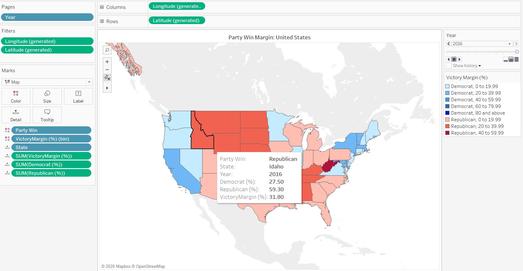Open the Year value dropdown
The image size is (523, 271).
click(x=510, y=44)
